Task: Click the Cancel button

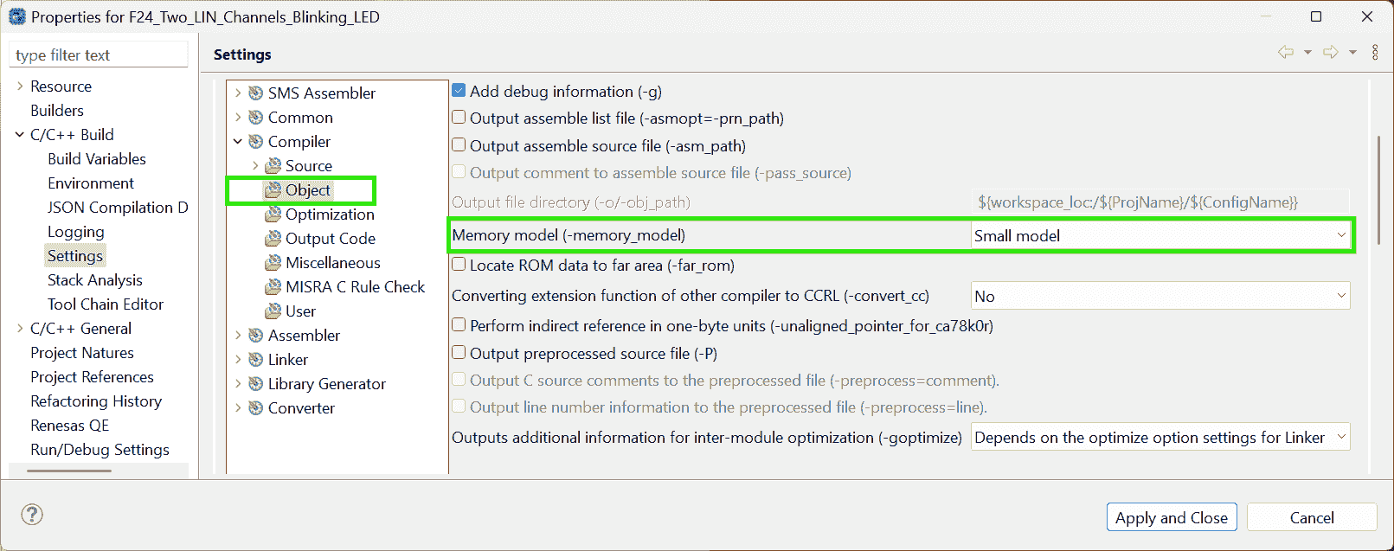Action: point(1311,517)
